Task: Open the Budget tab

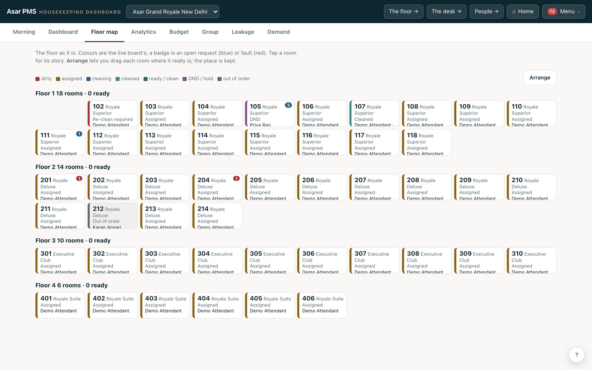Action: point(179,32)
